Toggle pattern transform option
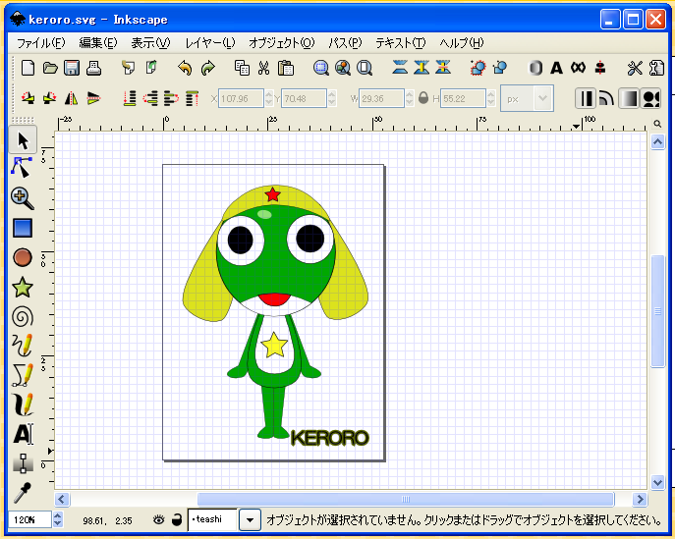675x539 pixels. [x=650, y=98]
